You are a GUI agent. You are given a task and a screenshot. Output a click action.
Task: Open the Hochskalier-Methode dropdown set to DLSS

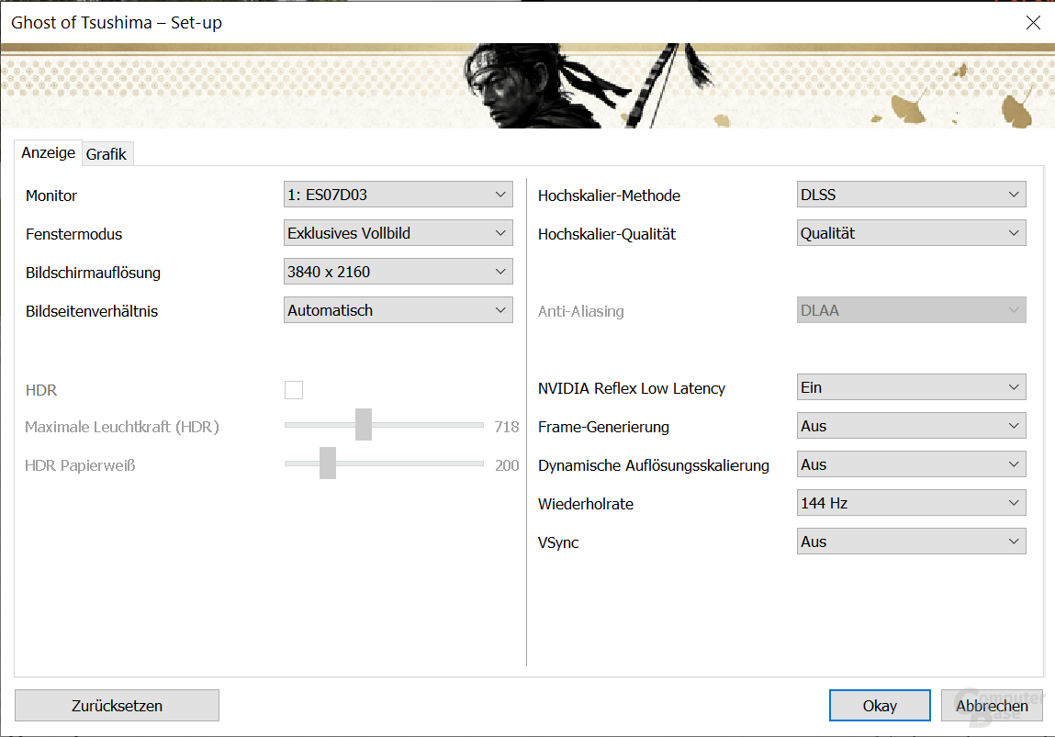pos(912,195)
